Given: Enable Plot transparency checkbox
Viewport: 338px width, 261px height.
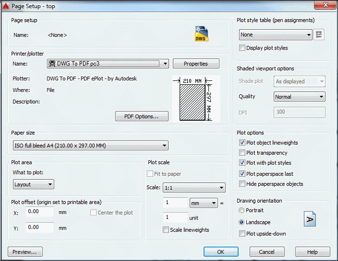Looking at the screenshot, I should 242,153.
